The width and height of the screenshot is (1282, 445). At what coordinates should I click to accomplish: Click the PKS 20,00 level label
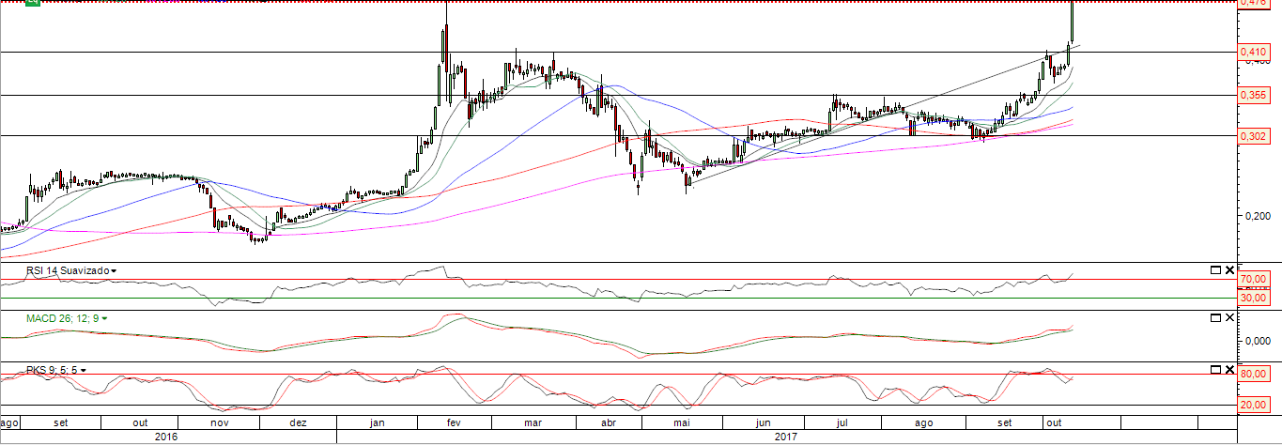(1254, 405)
